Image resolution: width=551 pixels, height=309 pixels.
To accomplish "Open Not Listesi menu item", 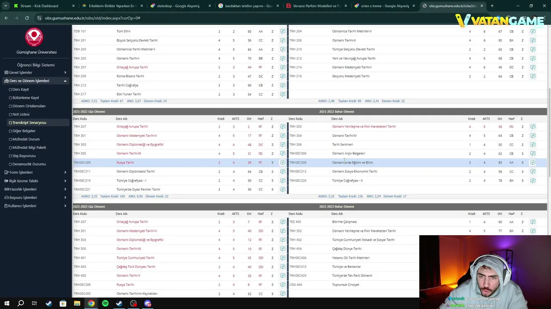I will [x=21, y=114].
